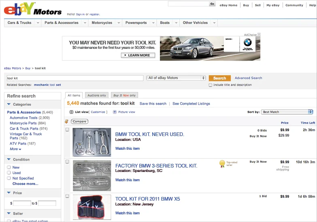Click the BMW roundel logo in ad
The width and height of the screenshot is (317, 222).
pos(247,42)
